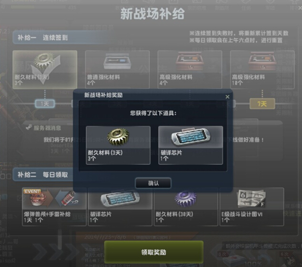Click the 您获得了以下道具 message text
The height and width of the screenshot is (267, 302).
click(153, 113)
